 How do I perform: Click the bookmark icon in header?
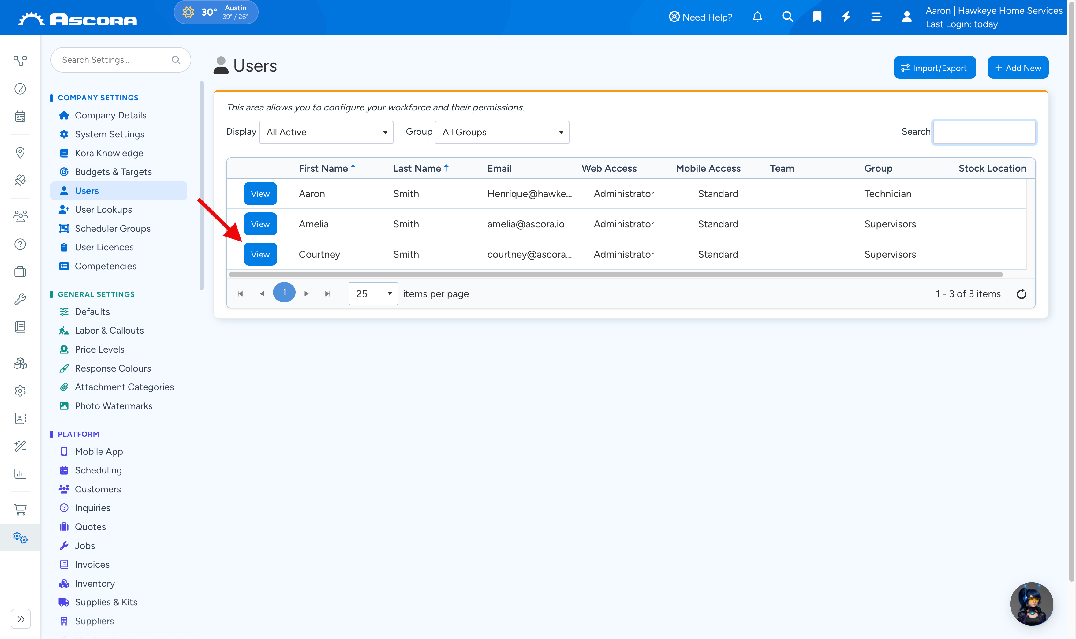[817, 17]
